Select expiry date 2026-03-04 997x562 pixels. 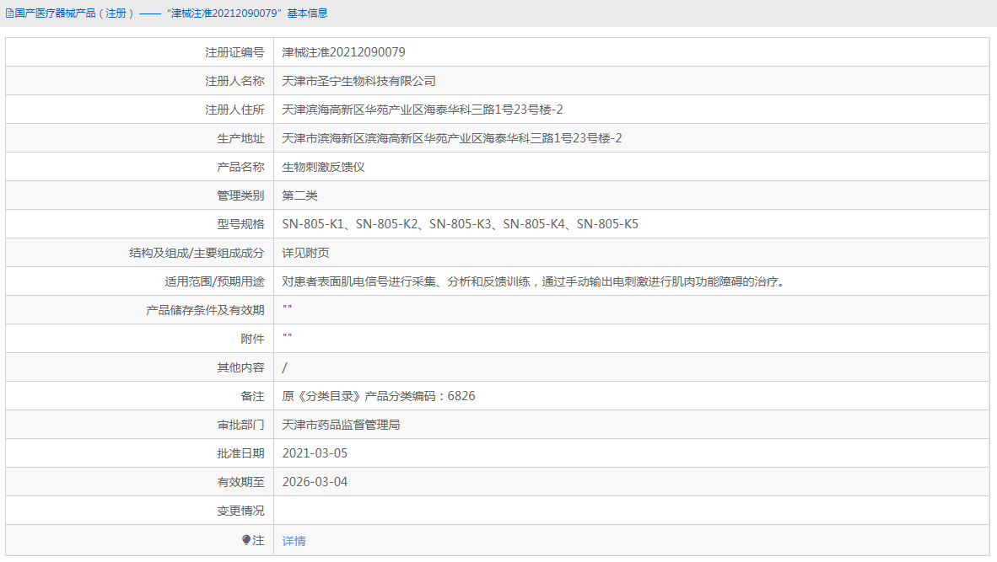315,482
